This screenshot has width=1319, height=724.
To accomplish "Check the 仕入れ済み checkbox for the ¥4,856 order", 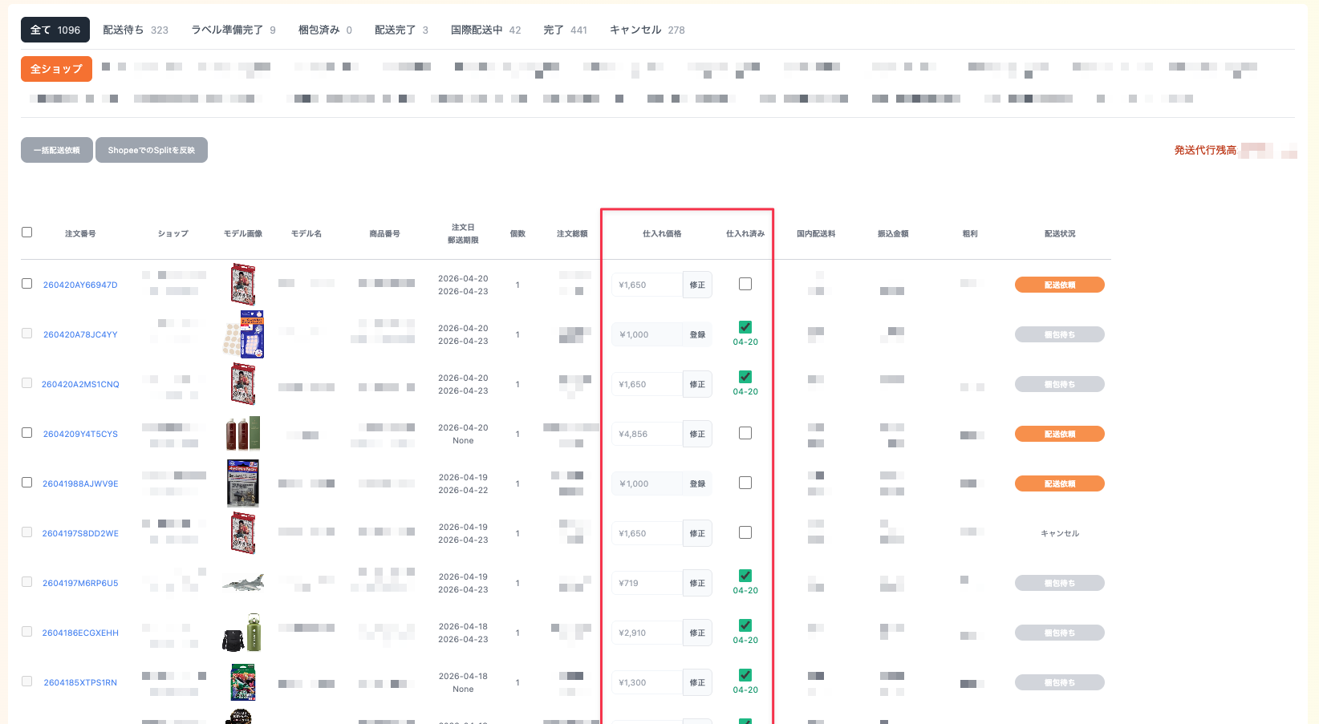I will (745, 433).
